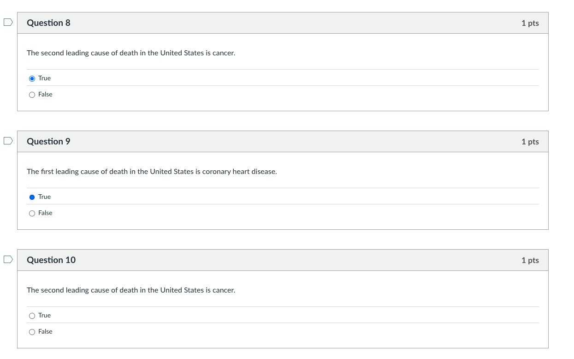Click the 'Question 10' header title
This screenshot has height=359, width=574.
51,260
